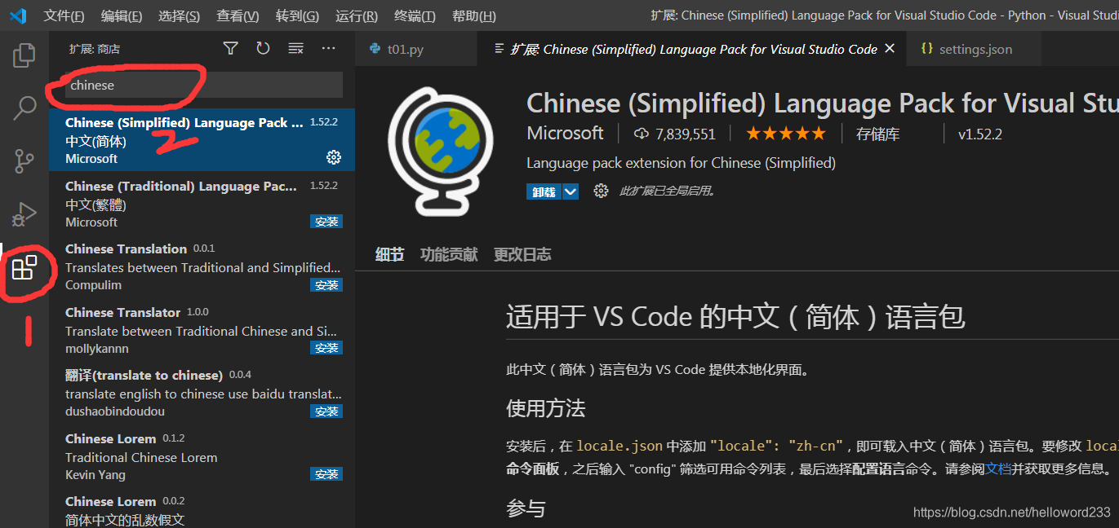Select the 功能贡献 tab
1119x528 pixels.
point(449,254)
